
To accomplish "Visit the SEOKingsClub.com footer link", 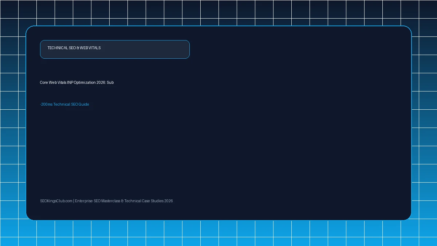I will 56,201.
